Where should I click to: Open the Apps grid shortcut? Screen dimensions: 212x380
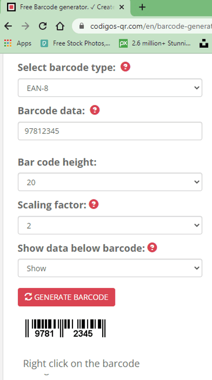point(18,44)
